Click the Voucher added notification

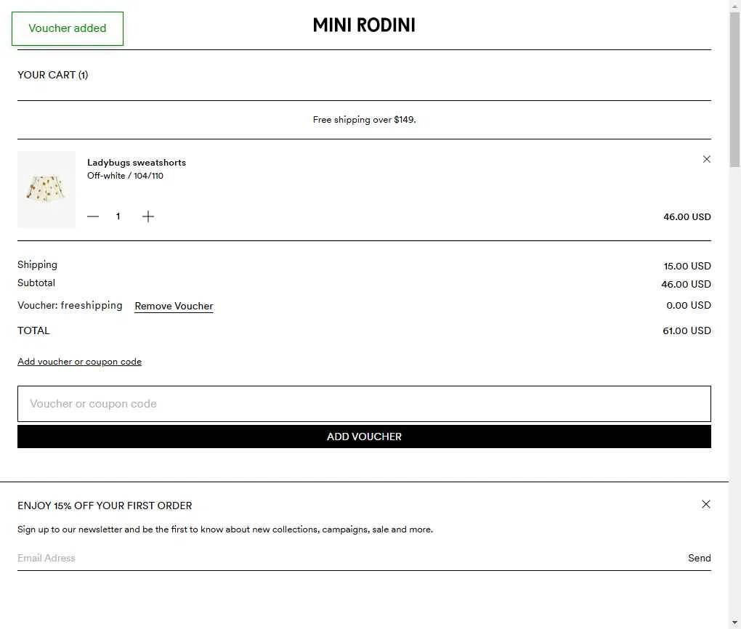click(x=68, y=28)
